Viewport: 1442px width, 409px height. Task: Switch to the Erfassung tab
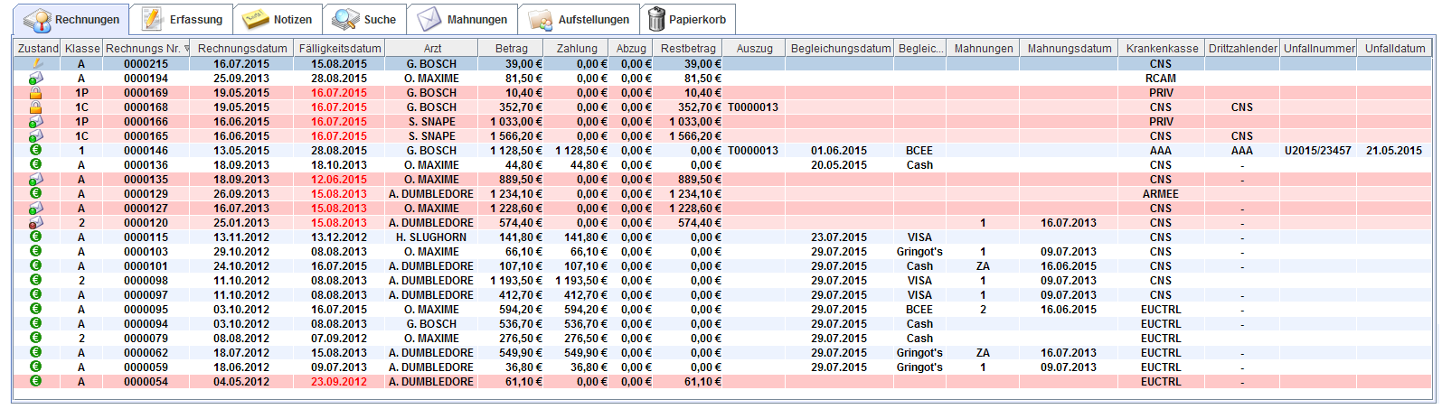(x=182, y=19)
